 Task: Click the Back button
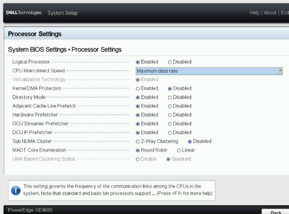click(276, 212)
